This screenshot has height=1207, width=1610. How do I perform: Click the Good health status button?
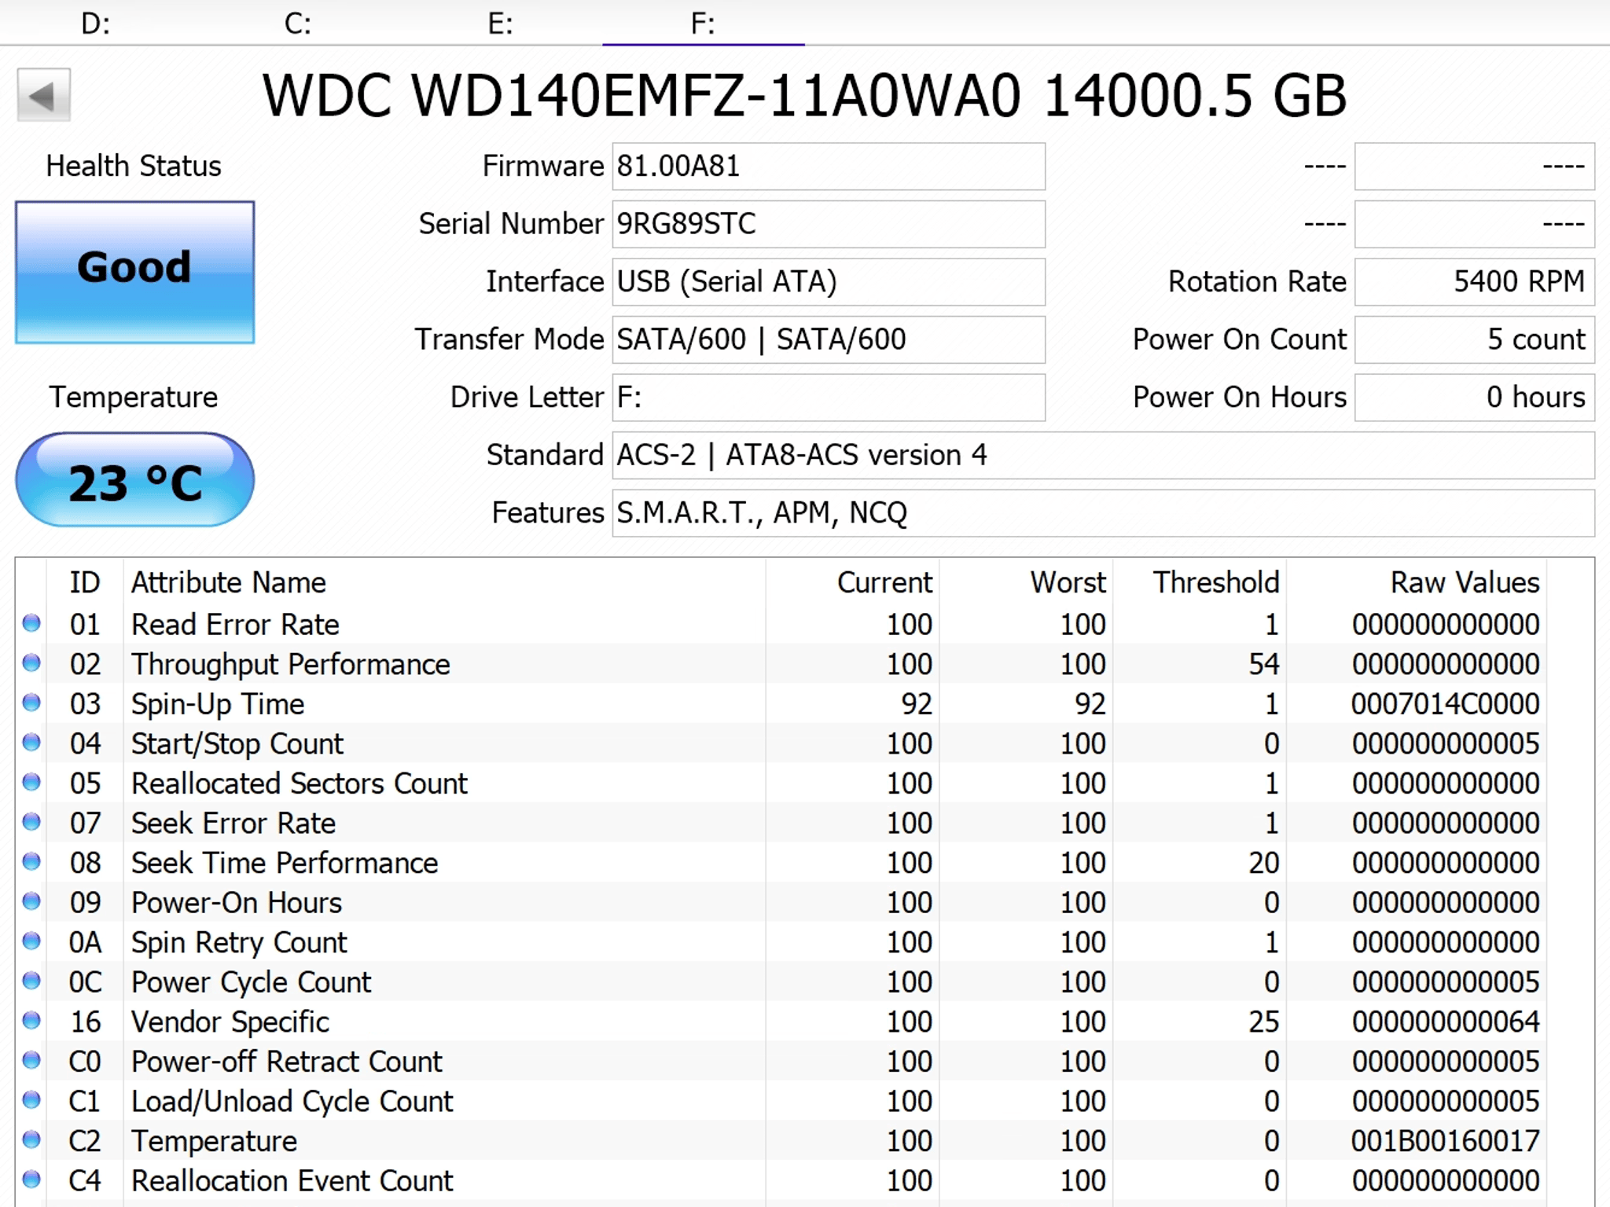[x=134, y=272]
